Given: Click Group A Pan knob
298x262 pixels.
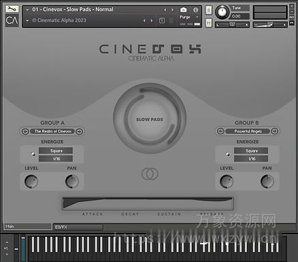Looking at the screenshot, I should pyautogui.click(x=72, y=181).
